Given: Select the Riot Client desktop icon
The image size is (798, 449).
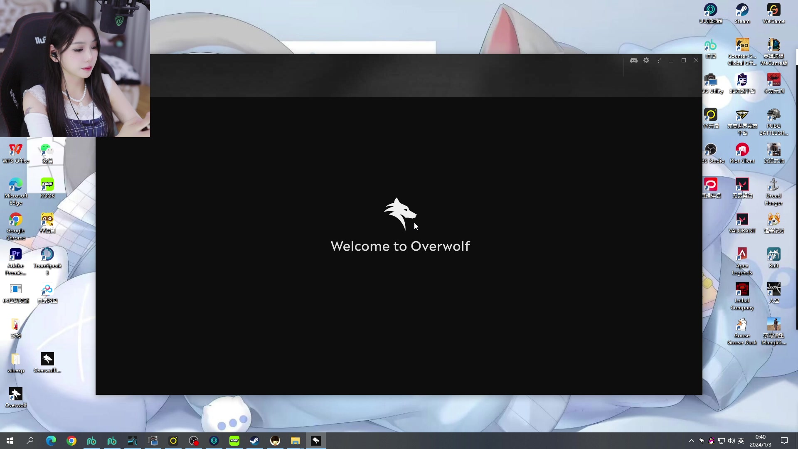Looking at the screenshot, I should (742, 153).
